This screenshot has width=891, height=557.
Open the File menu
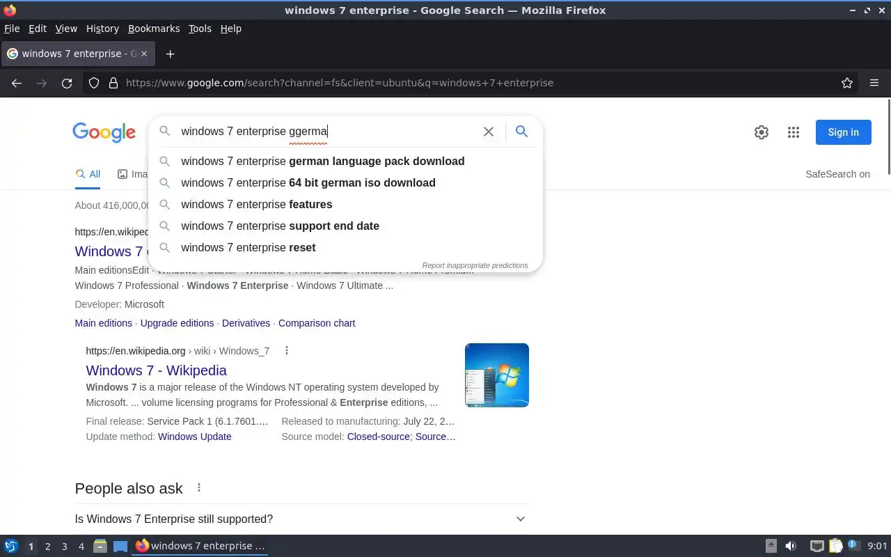pyautogui.click(x=12, y=29)
